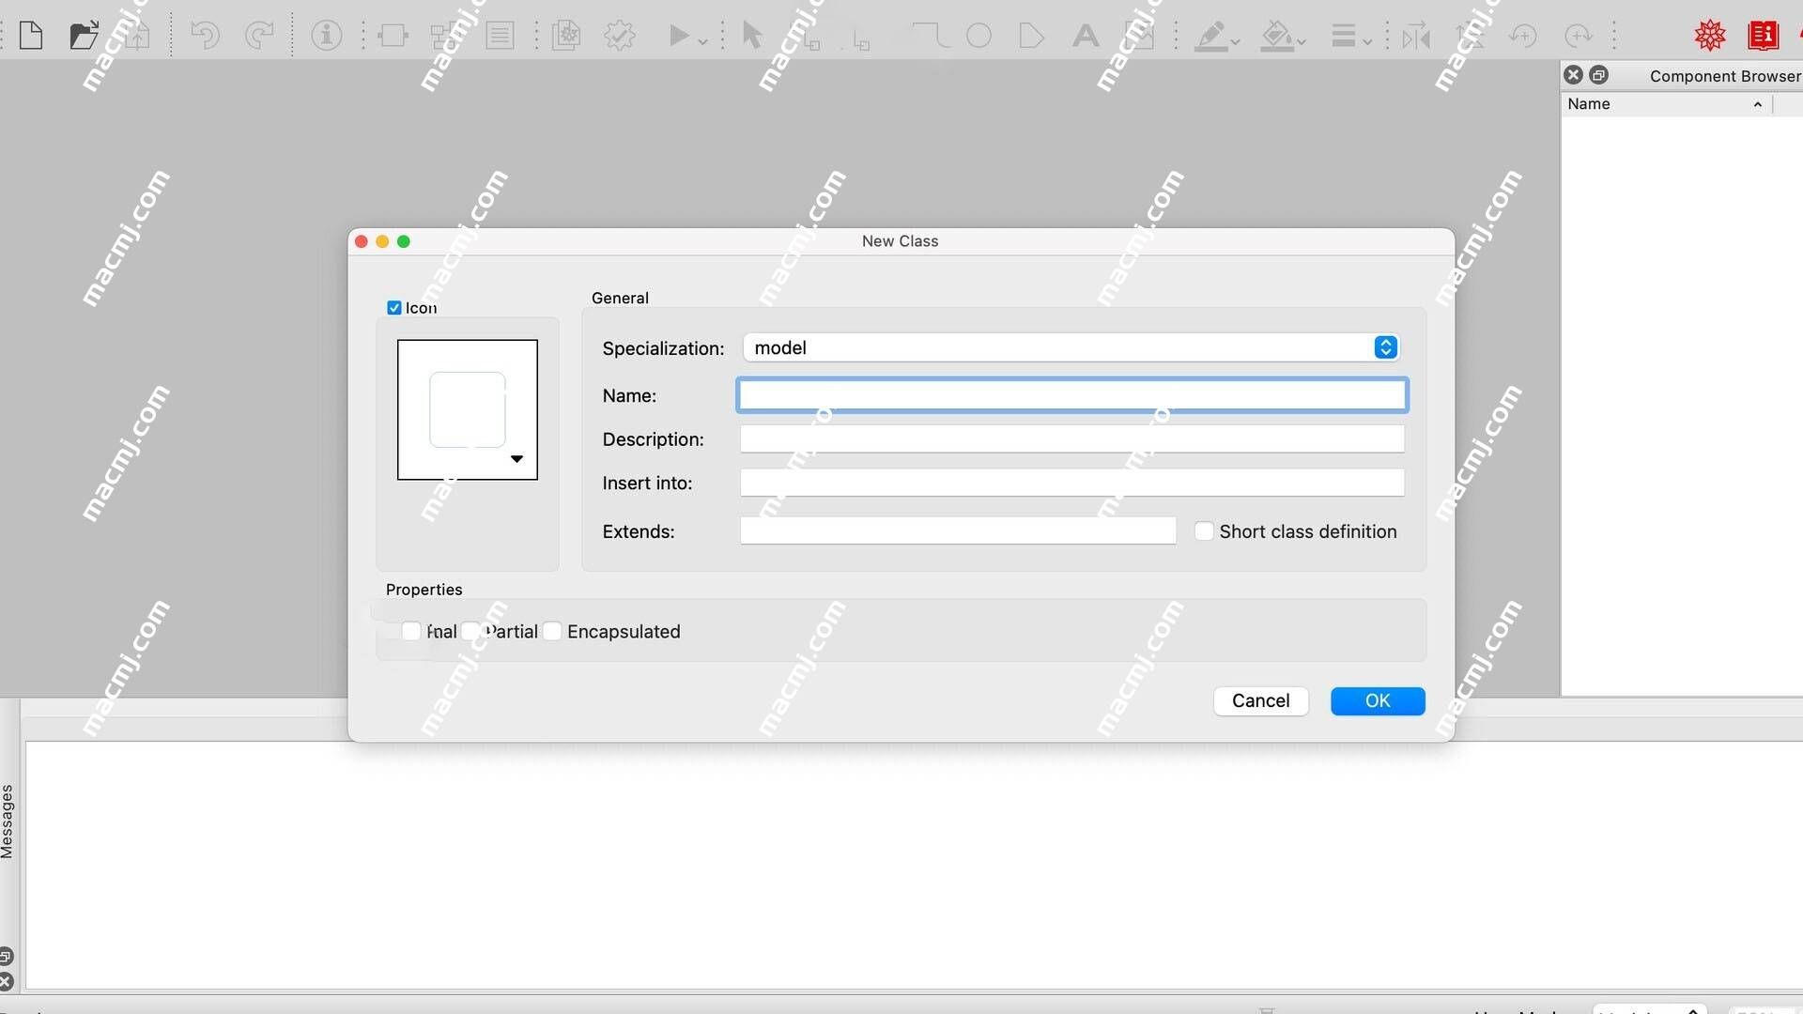The image size is (1803, 1014).
Task: Click the Flip horizontal toolbar icon
Action: 1416,36
